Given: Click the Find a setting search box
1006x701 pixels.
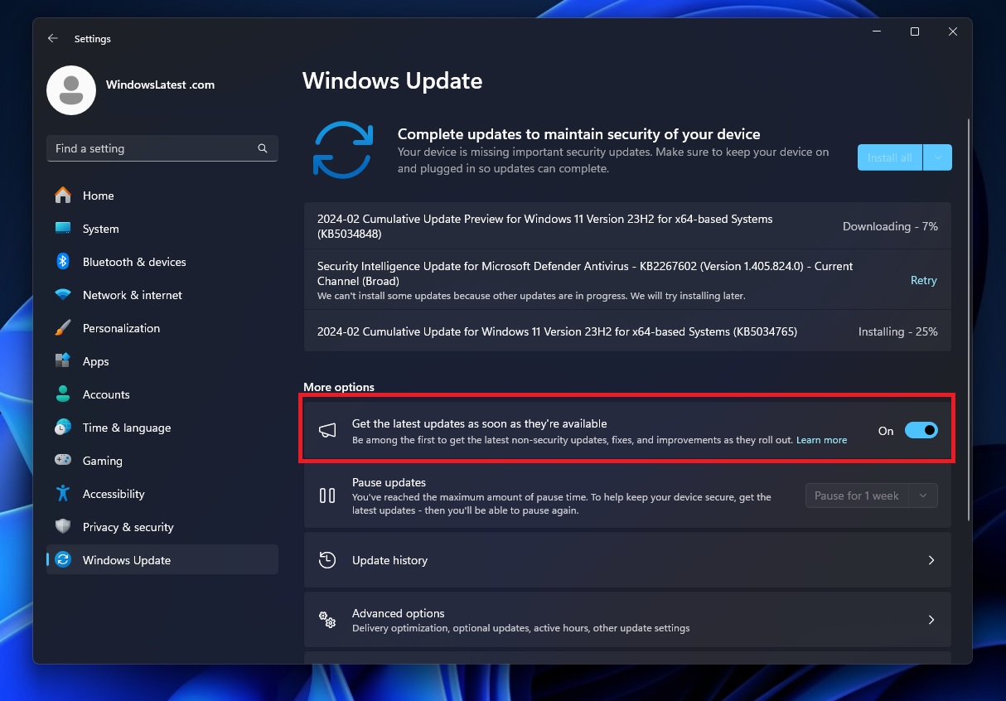Looking at the screenshot, I should click(x=162, y=148).
